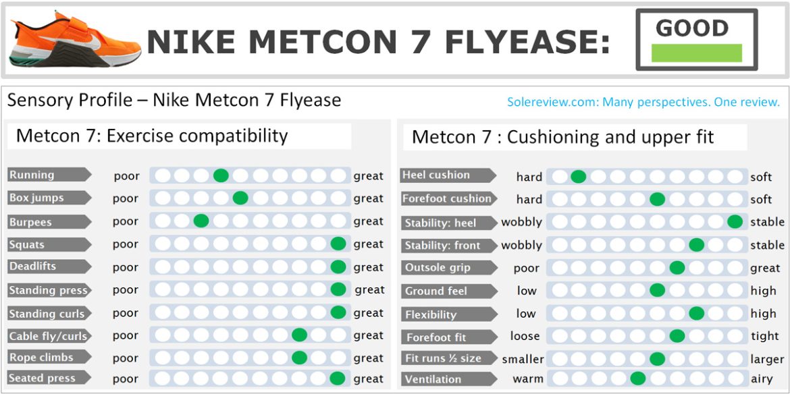Click the orange Nike Metcon shoe image

pos(74,40)
